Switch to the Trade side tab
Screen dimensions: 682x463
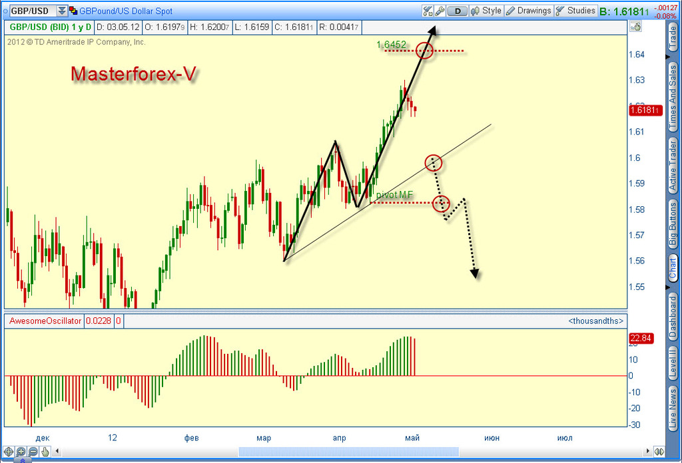[x=673, y=37]
